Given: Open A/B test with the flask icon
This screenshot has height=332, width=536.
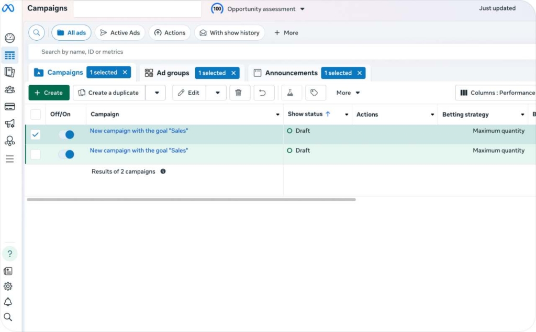Looking at the screenshot, I should pyautogui.click(x=291, y=93).
